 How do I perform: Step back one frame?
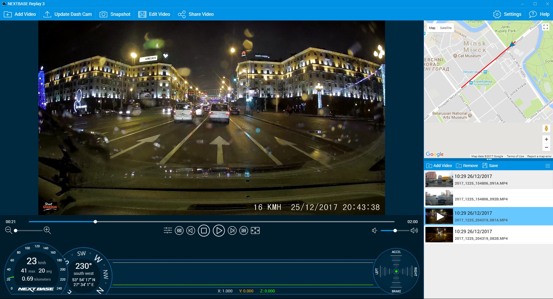pyautogui.click(x=191, y=231)
